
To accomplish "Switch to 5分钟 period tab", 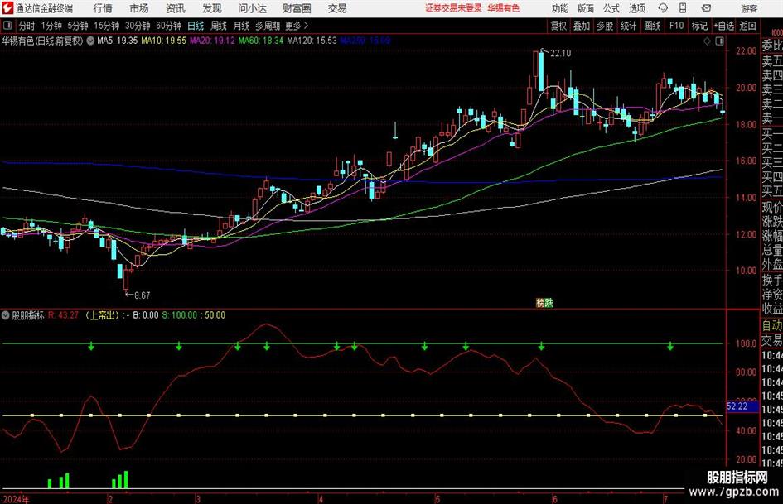I will (x=78, y=26).
